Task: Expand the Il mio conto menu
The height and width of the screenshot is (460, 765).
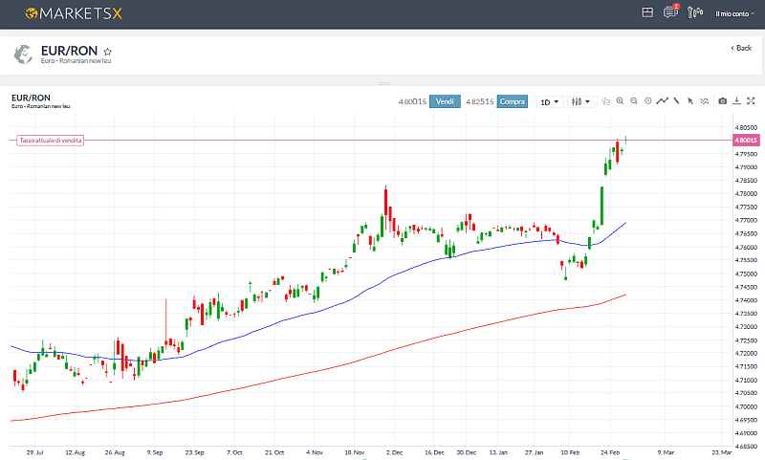Action: (734, 13)
